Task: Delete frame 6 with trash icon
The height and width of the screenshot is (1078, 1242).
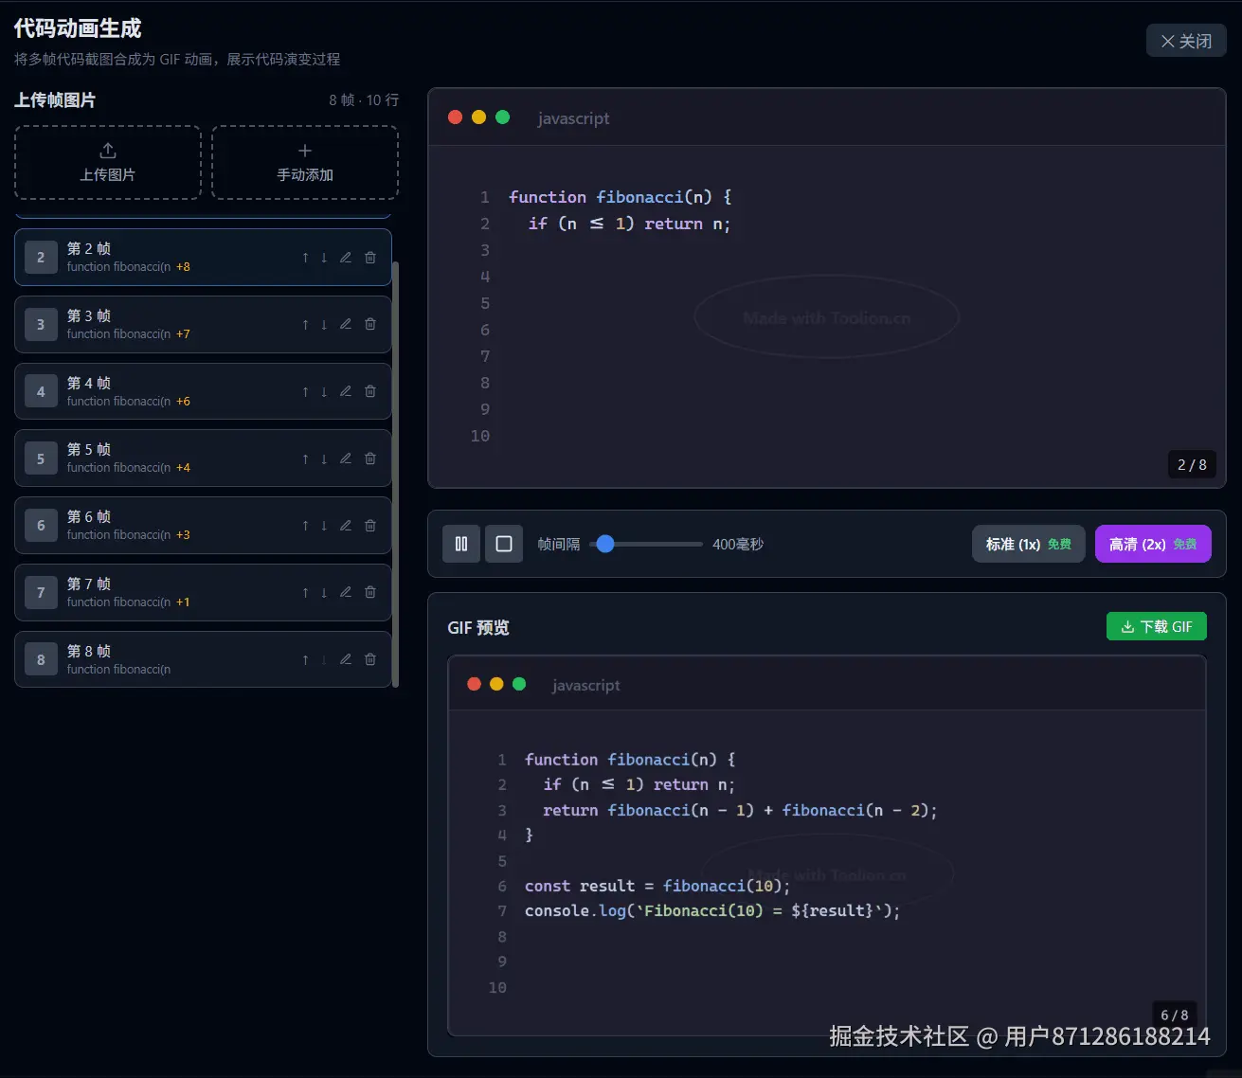Action: (370, 526)
